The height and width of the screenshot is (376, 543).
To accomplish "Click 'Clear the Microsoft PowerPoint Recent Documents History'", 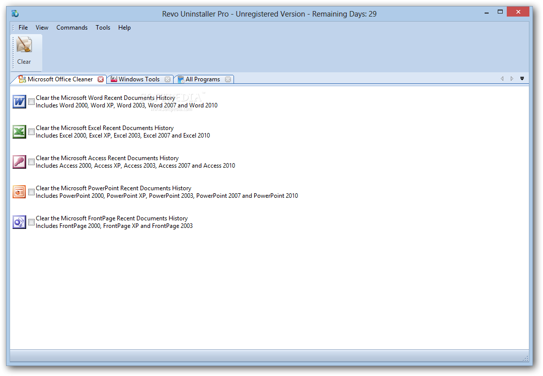I will click(x=113, y=188).
